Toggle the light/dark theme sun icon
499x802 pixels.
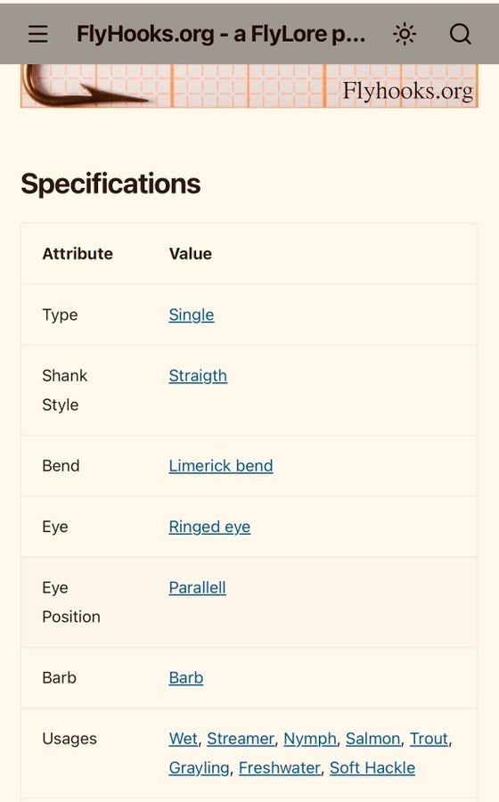point(405,34)
